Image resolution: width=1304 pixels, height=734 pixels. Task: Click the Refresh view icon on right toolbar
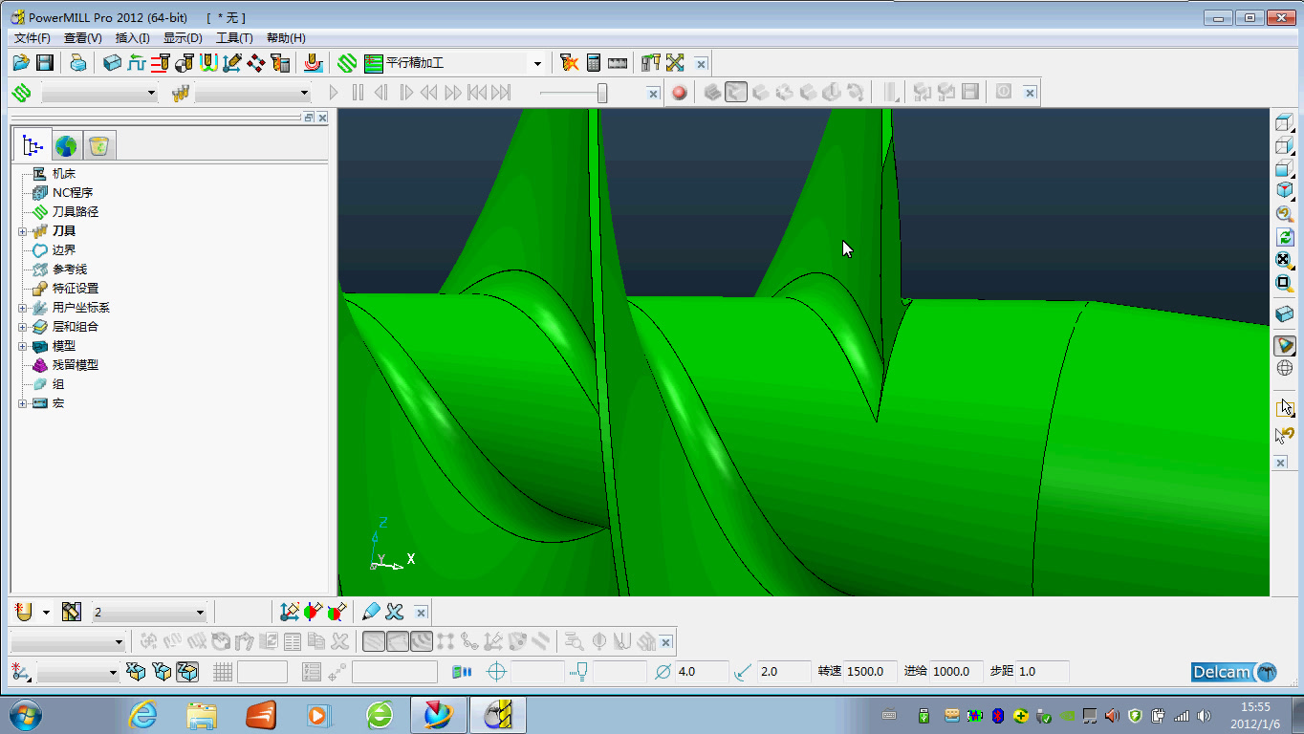pos(1284,236)
